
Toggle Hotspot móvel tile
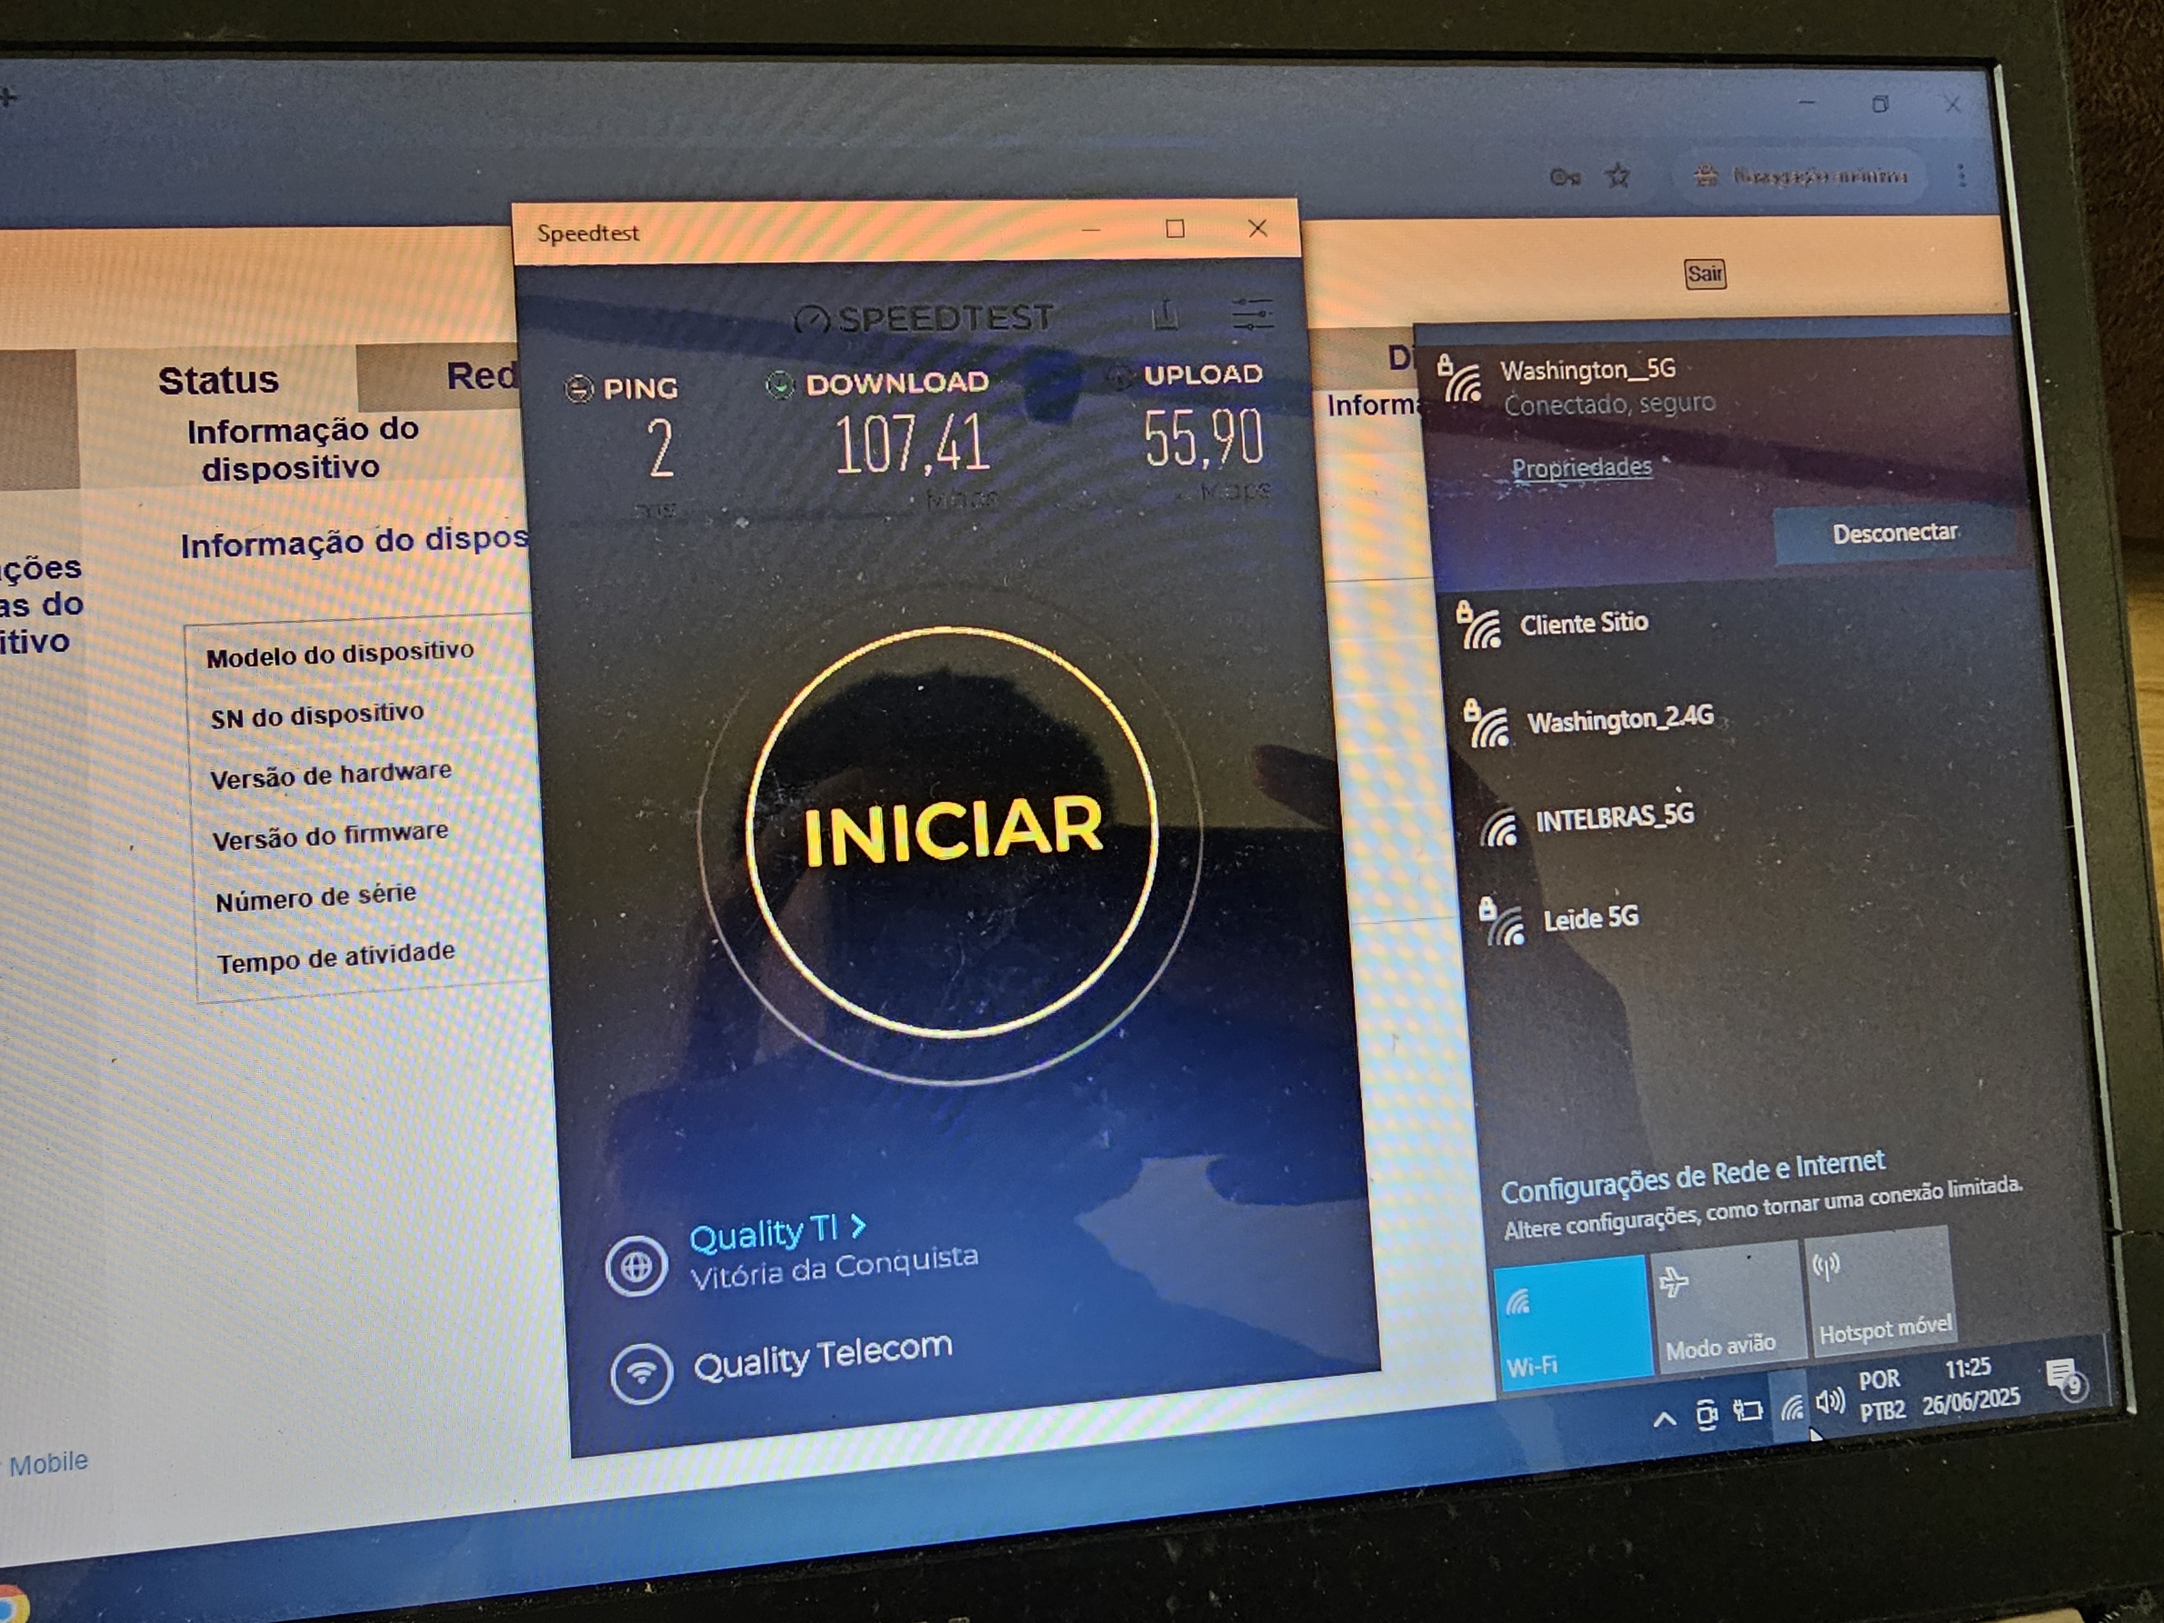[1882, 1291]
